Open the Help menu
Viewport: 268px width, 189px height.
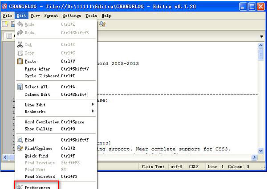tap(106, 16)
